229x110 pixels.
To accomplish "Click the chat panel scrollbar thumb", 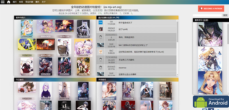I will tap(177, 32).
